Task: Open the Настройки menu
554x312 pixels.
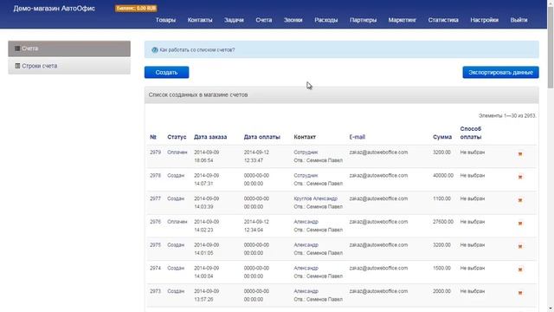Action: click(485, 20)
